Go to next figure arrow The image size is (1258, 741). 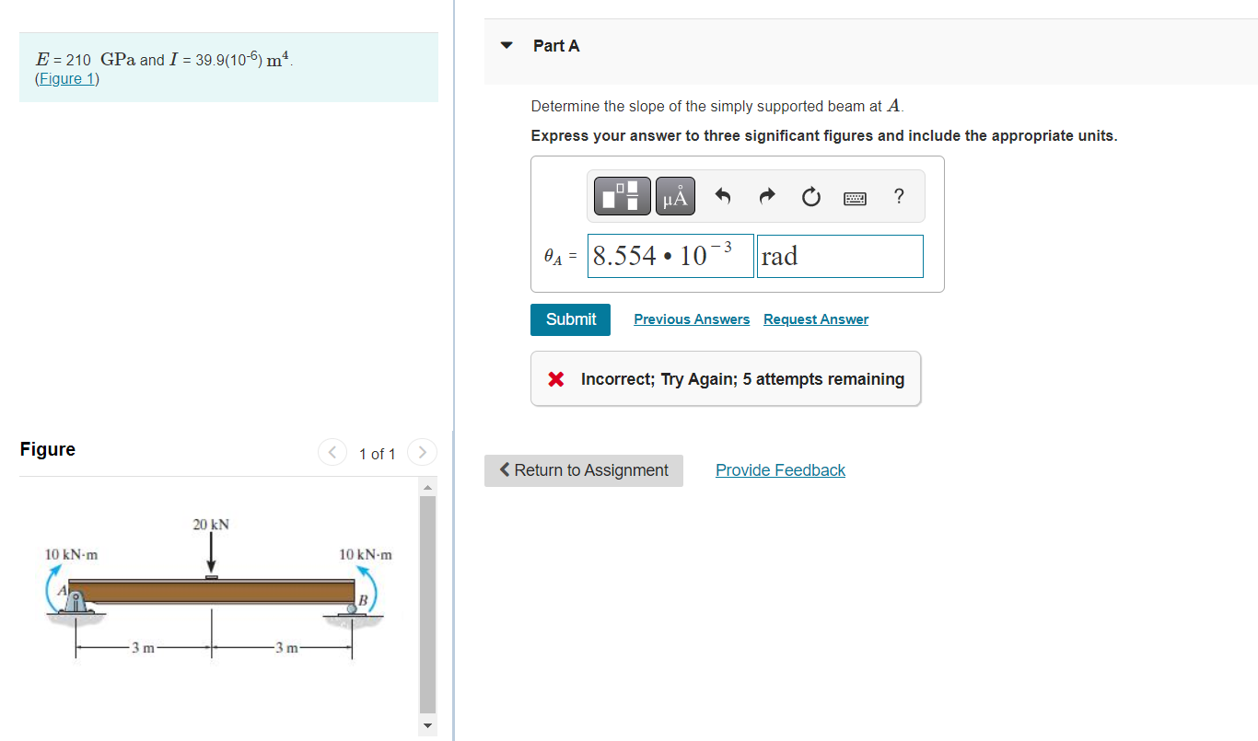click(x=422, y=453)
